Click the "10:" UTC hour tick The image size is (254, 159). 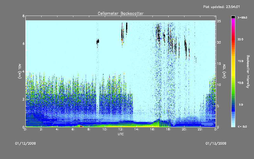105,129
